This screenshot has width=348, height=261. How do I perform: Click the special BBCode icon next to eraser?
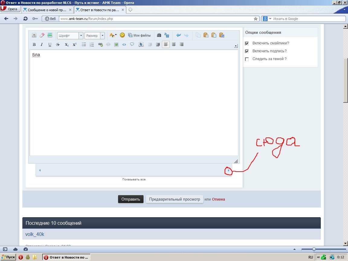50,35
